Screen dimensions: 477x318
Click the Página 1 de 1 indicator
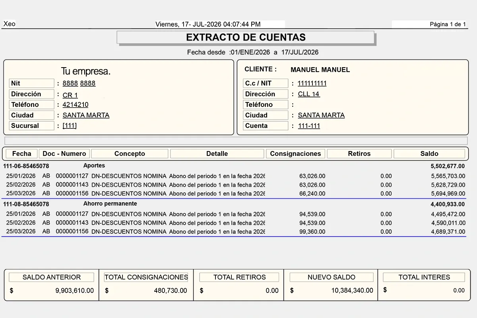448,24
